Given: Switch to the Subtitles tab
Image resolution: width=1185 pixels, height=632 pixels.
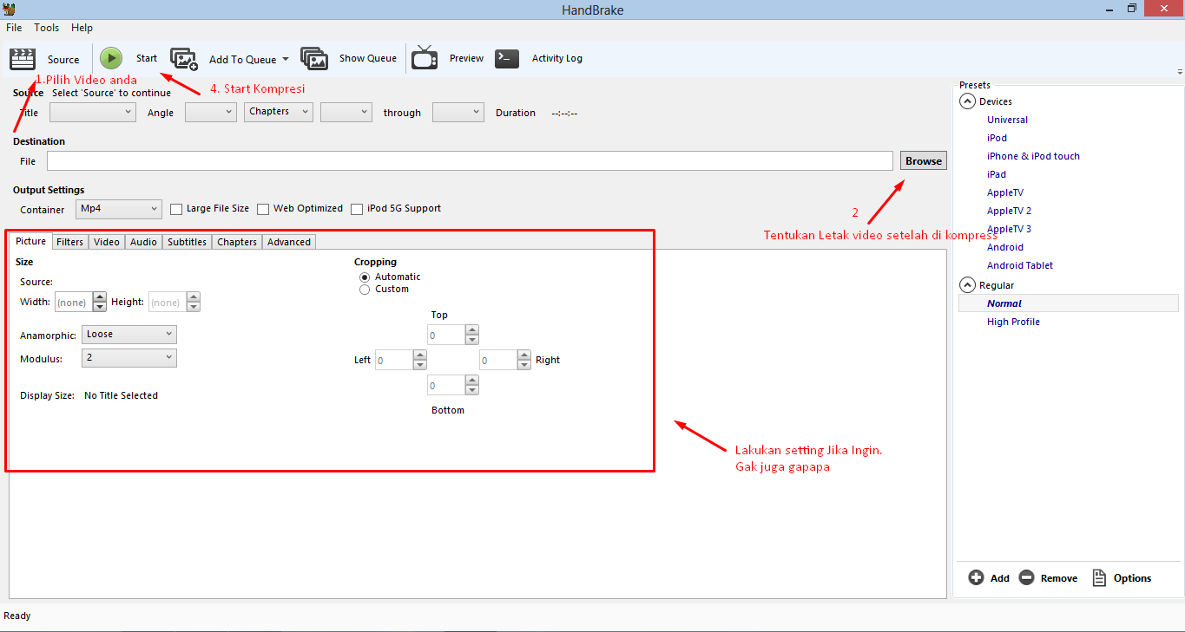Looking at the screenshot, I should coord(188,242).
